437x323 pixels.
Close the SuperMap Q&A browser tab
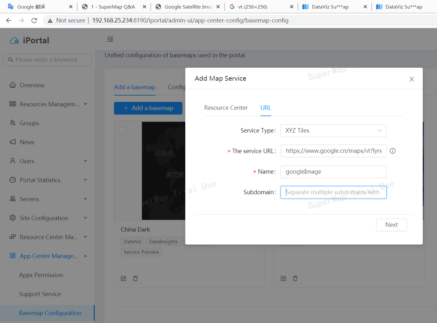coord(144,7)
